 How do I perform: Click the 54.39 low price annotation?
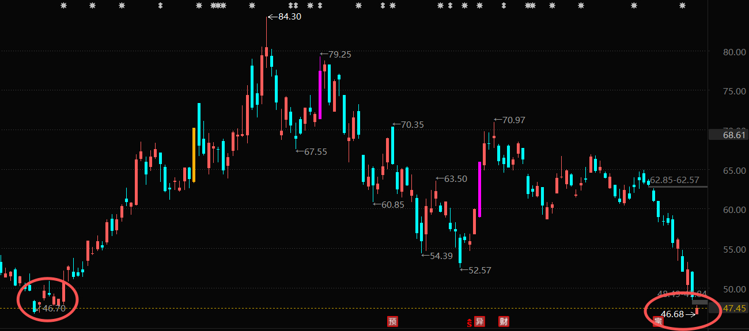441,256
